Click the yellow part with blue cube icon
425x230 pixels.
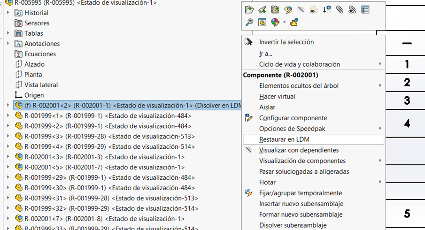(x=294, y=22)
